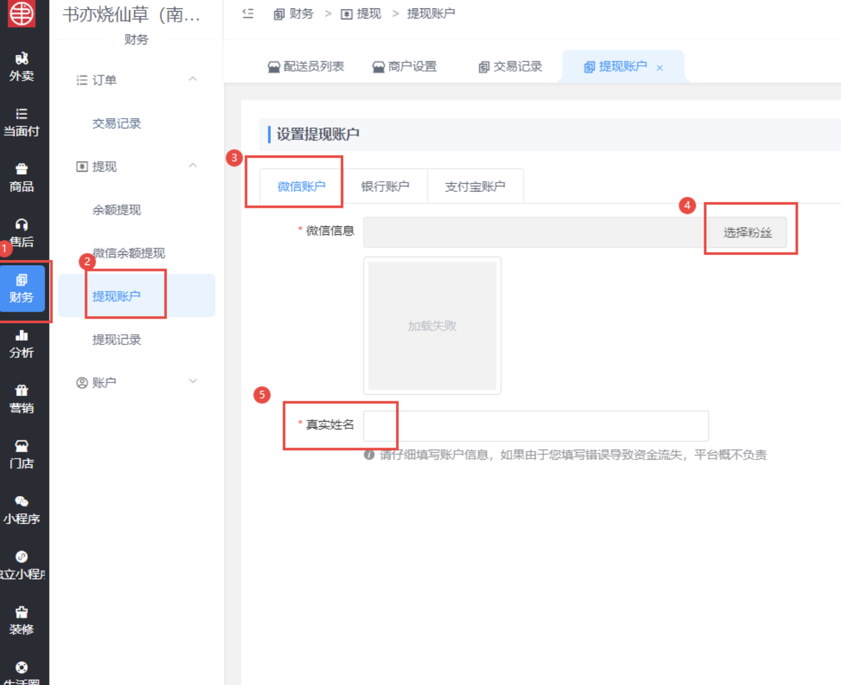841x685 pixels.
Task: Collapse the side menu toggle icon
Action: click(x=248, y=14)
